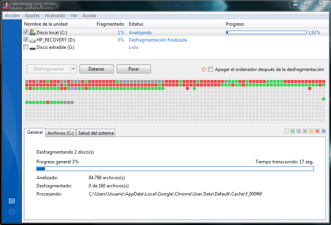Enable shutting down computer after defragmentation
Screen dimensions: 331x225
coord(211,69)
